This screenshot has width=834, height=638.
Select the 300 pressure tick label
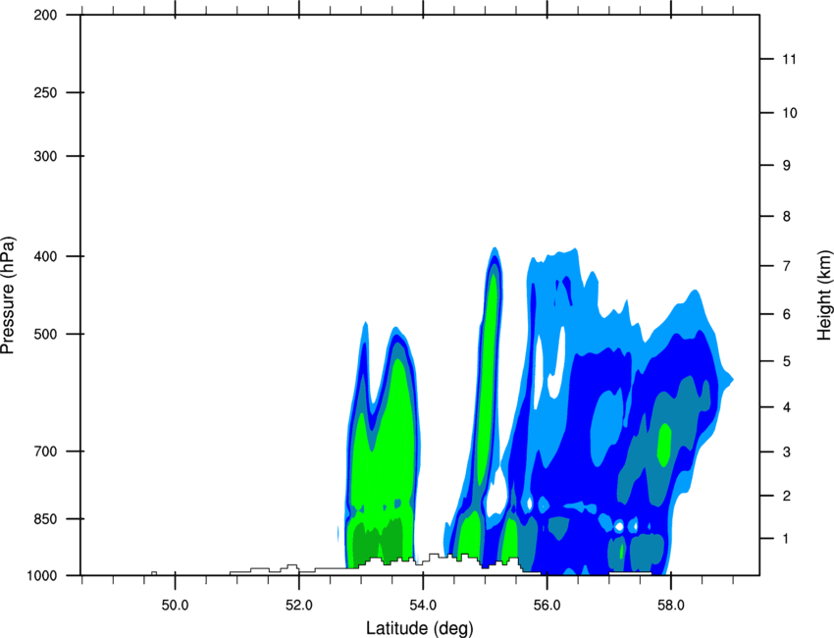[x=45, y=156]
